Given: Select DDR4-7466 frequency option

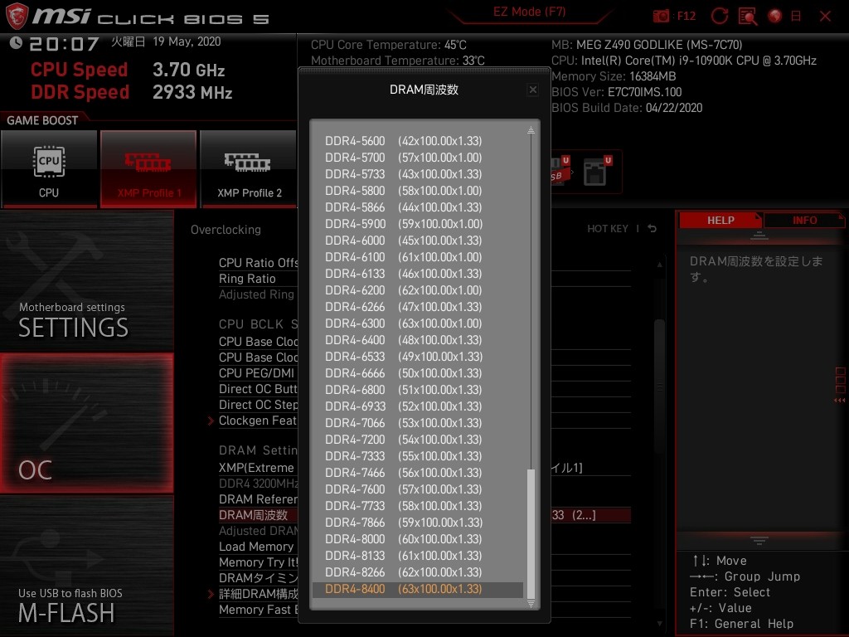Looking at the screenshot, I should 418,473.
